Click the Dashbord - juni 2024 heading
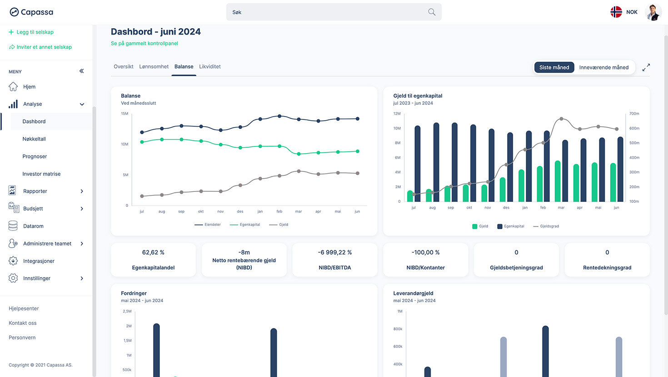668x377 pixels. pyautogui.click(x=156, y=32)
